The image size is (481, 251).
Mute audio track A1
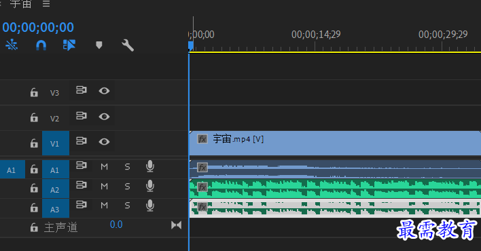(x=105, y=167)
